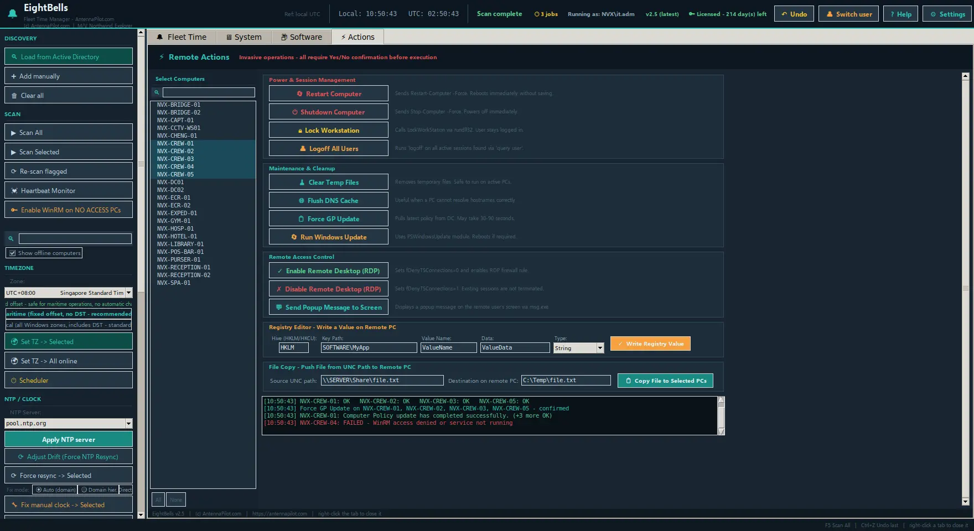This screenshot has width=974, height=531.
Task: Click Adjust Drift (Force NTP Resync)
Action: 69,456
